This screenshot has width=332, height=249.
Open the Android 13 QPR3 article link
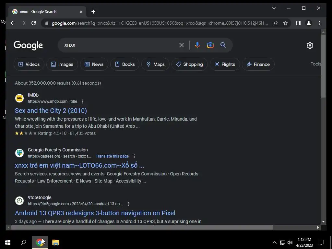[x=95, y=213]
